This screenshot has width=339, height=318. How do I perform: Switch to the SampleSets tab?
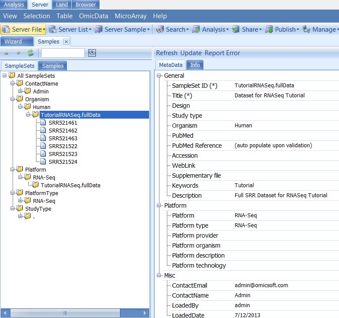coord(20,66)
